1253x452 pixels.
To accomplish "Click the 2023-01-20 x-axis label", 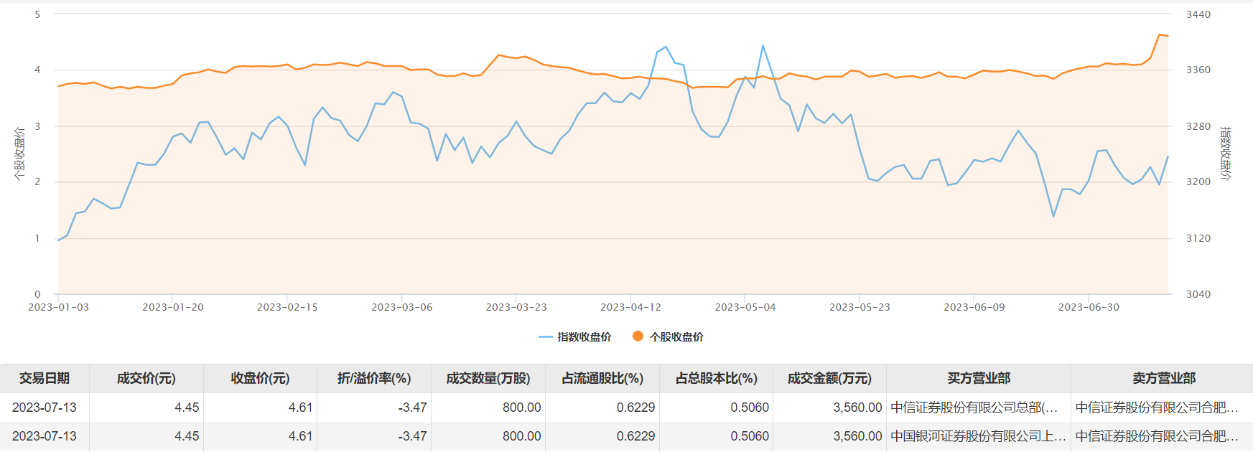I will point(173,307).
